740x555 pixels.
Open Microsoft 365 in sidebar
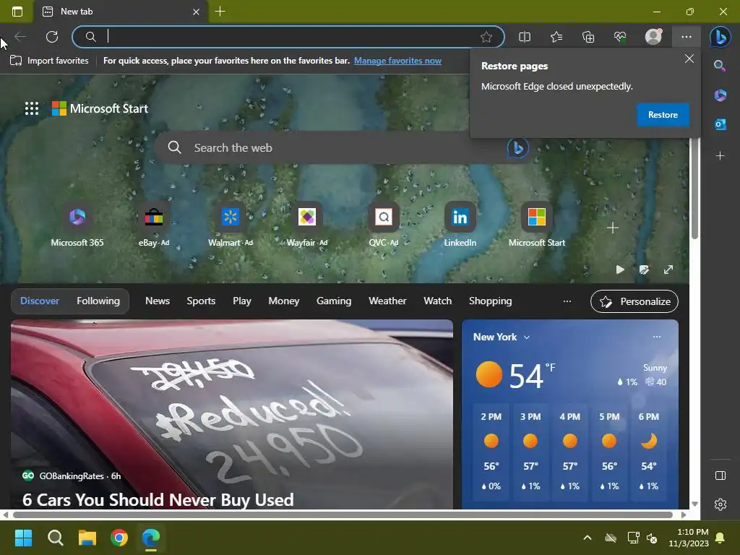pyautogui.click(x=720, y=95)
